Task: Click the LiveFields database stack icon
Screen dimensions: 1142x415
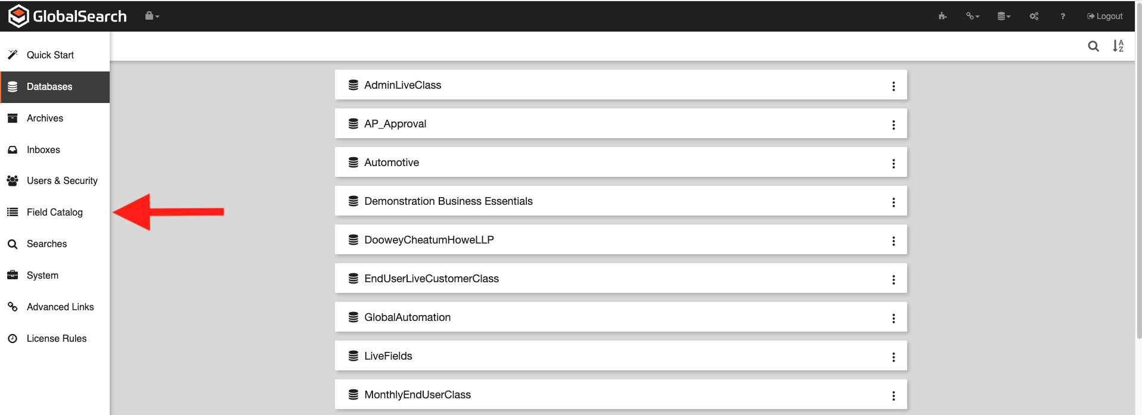Action: point(353,356)
